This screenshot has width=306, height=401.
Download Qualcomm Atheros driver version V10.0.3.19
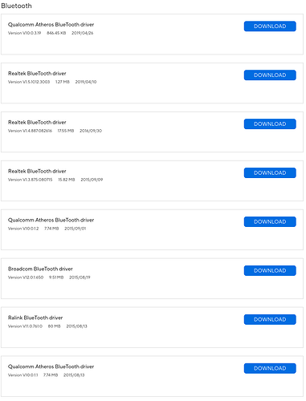(270, 26)
